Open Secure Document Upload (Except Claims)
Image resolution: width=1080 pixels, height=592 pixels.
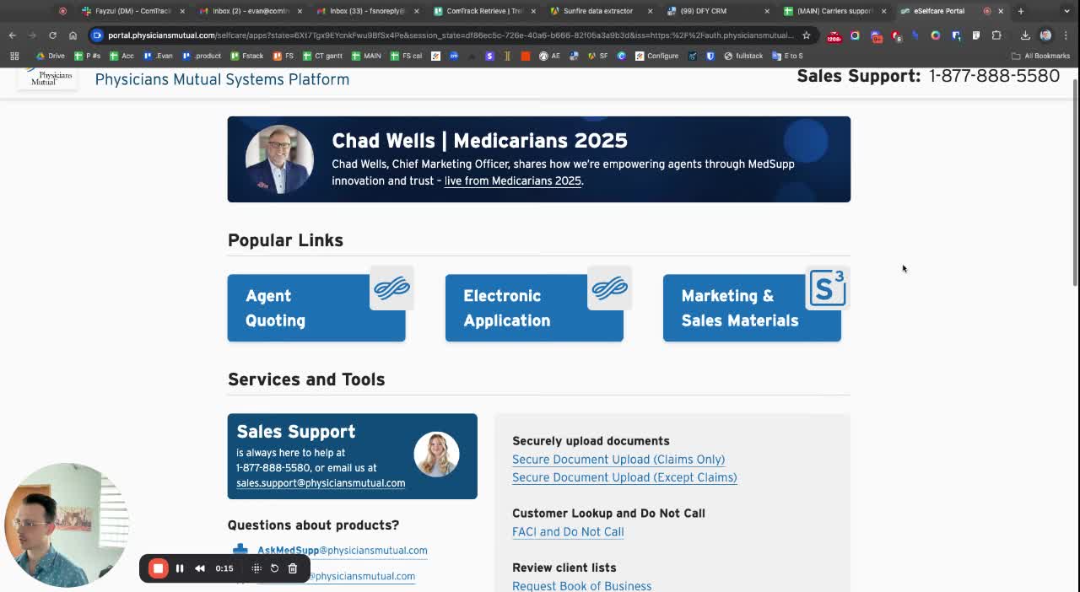[x=624, y=477]
